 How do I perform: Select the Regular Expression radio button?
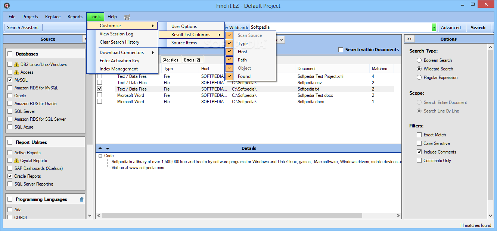tap(419, 77)
